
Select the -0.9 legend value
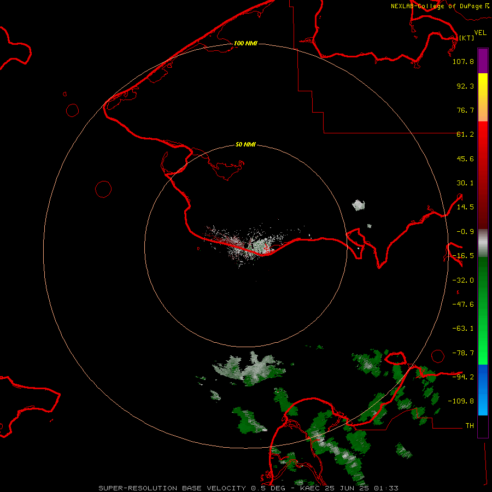pos(465,232)
